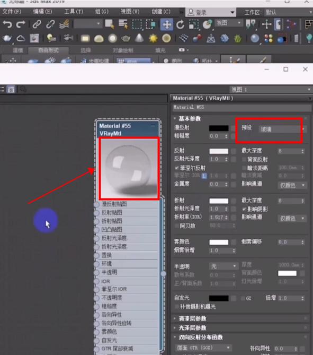Enable the 阿贝数 checkbox

click(176, 226)
